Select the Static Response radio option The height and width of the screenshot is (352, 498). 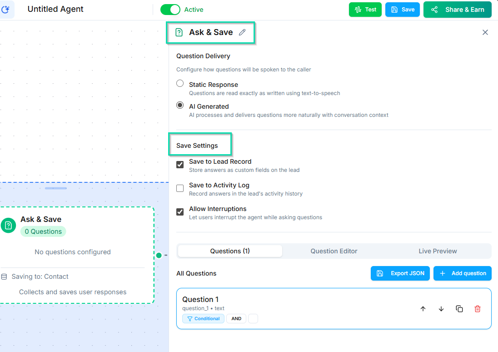pyautogui.click(x=180, y=84)
